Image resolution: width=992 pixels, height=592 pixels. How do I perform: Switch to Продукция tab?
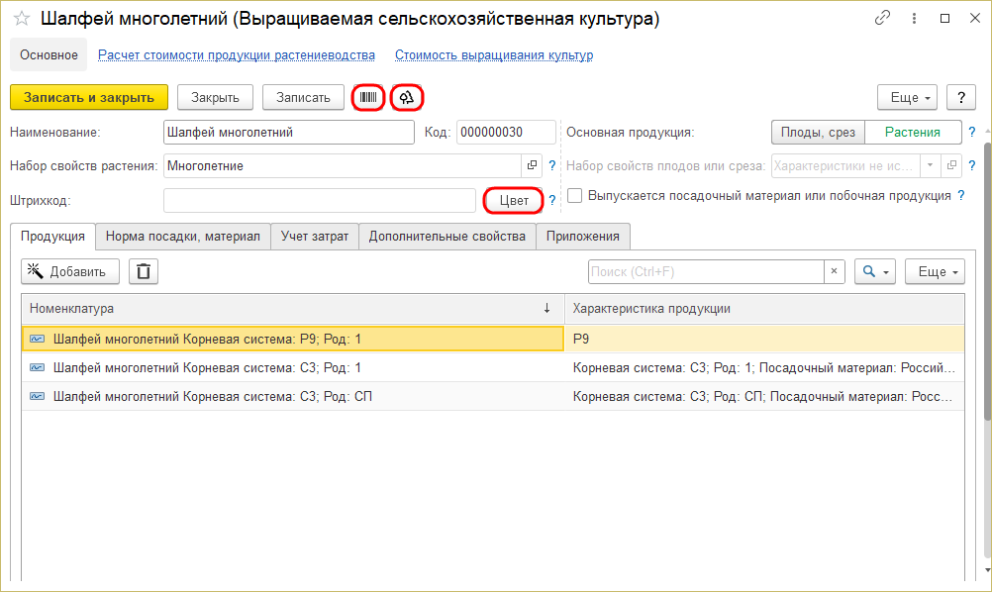(52, 237)
